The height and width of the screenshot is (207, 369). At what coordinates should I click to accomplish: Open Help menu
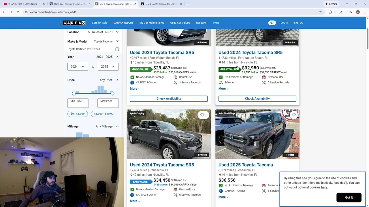pyautogui.click(x=216, y=23)
